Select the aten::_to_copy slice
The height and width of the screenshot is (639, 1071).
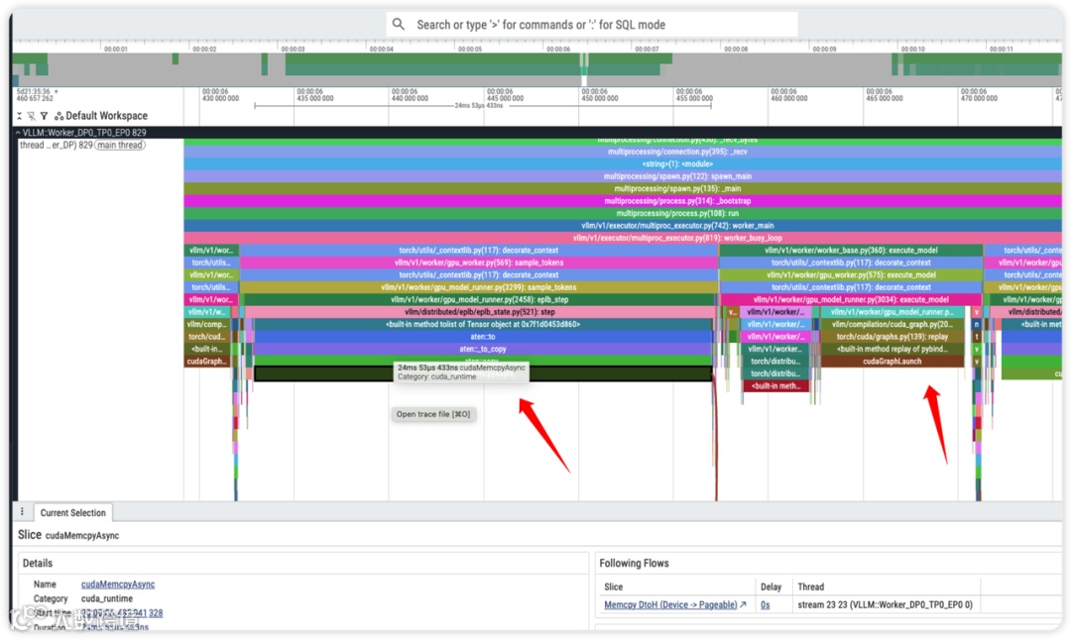[482, 349]
